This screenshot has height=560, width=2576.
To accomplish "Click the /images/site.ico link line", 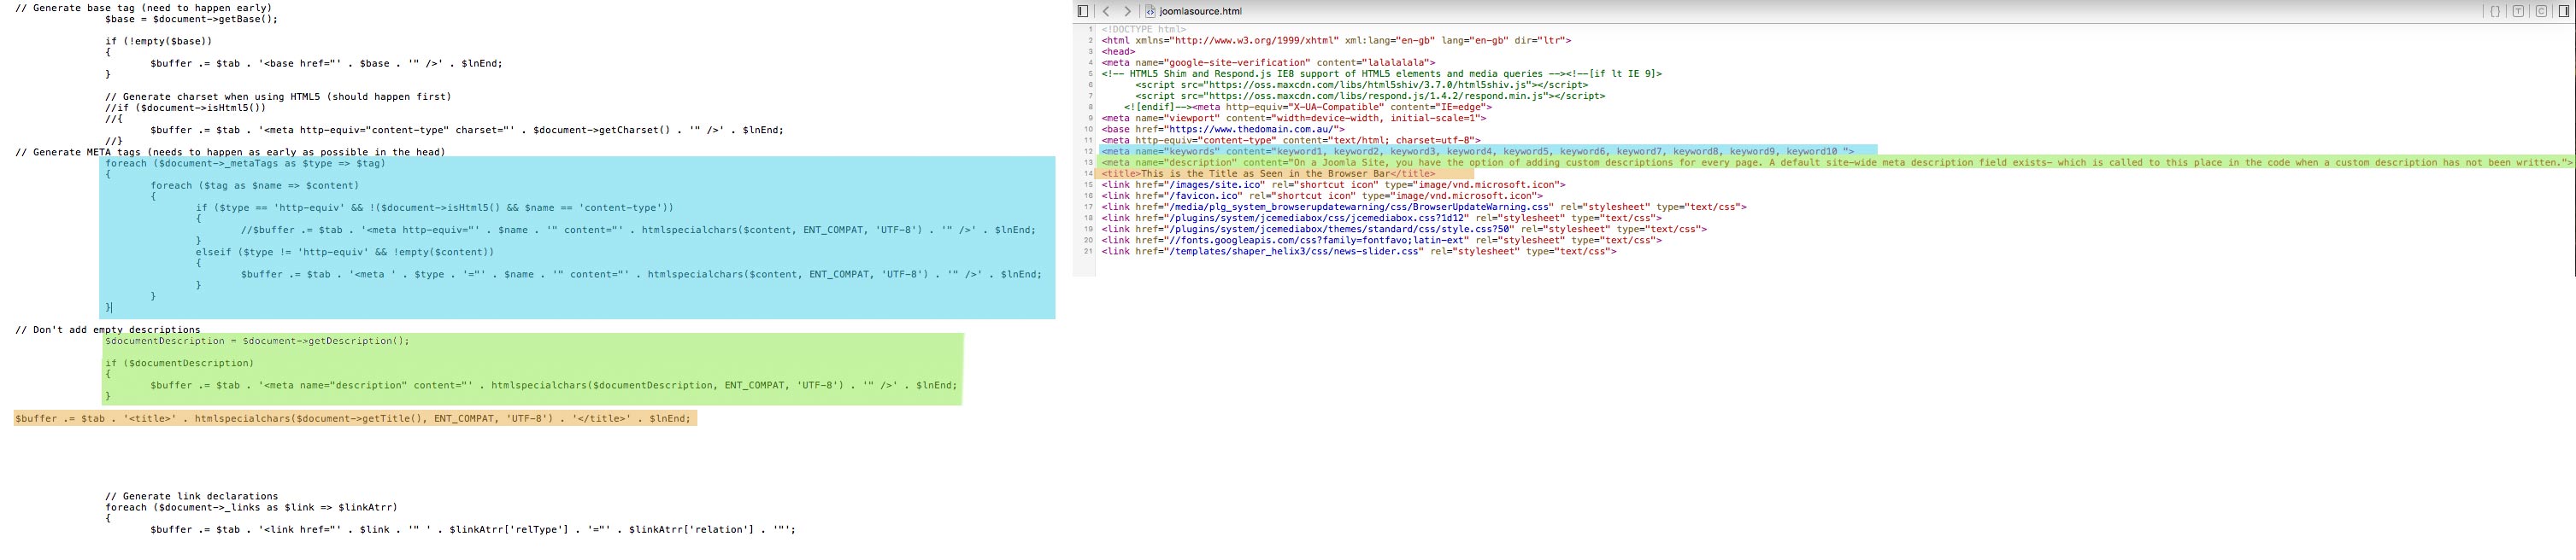I will 1333,184.
